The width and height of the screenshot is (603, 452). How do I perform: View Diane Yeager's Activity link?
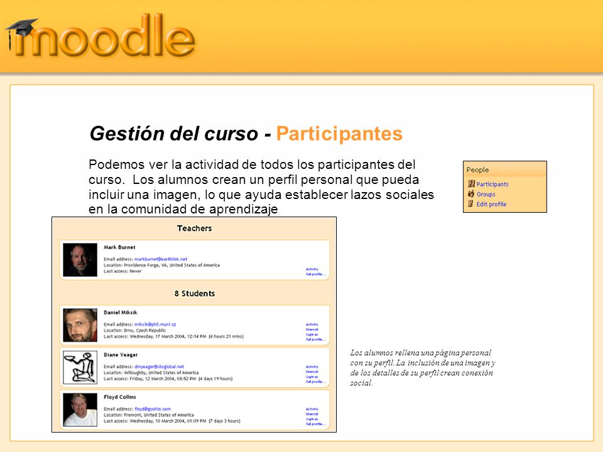click(312, 367)
